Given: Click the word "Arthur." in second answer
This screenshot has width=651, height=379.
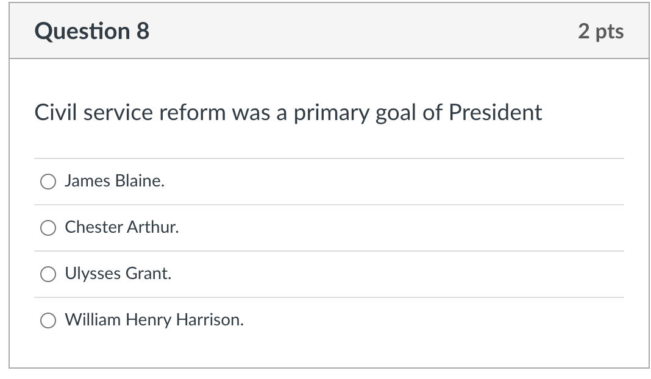Looking at the screenshot, I should pos(153,227).
